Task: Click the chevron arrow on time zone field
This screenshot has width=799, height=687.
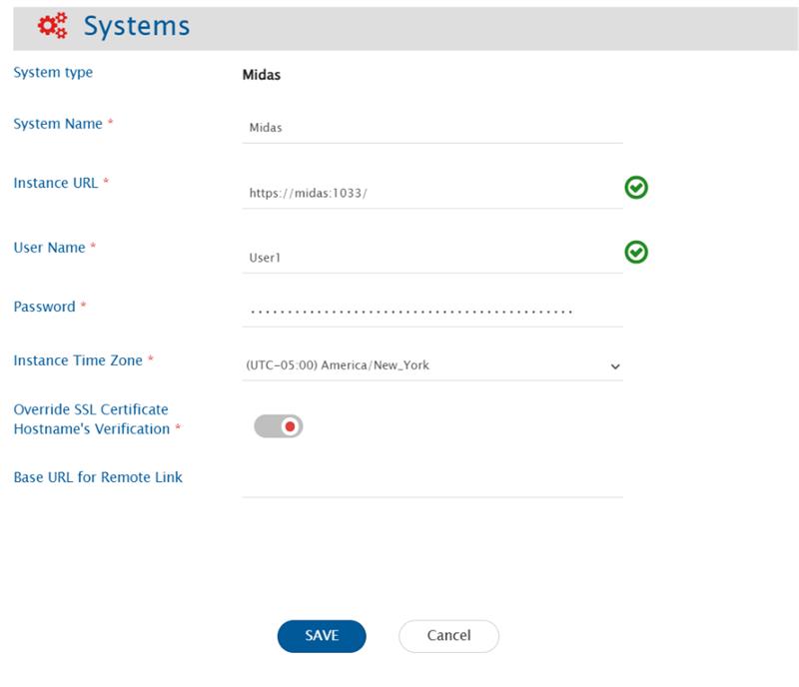Action: pyautogui.click(x=614, y=366)
